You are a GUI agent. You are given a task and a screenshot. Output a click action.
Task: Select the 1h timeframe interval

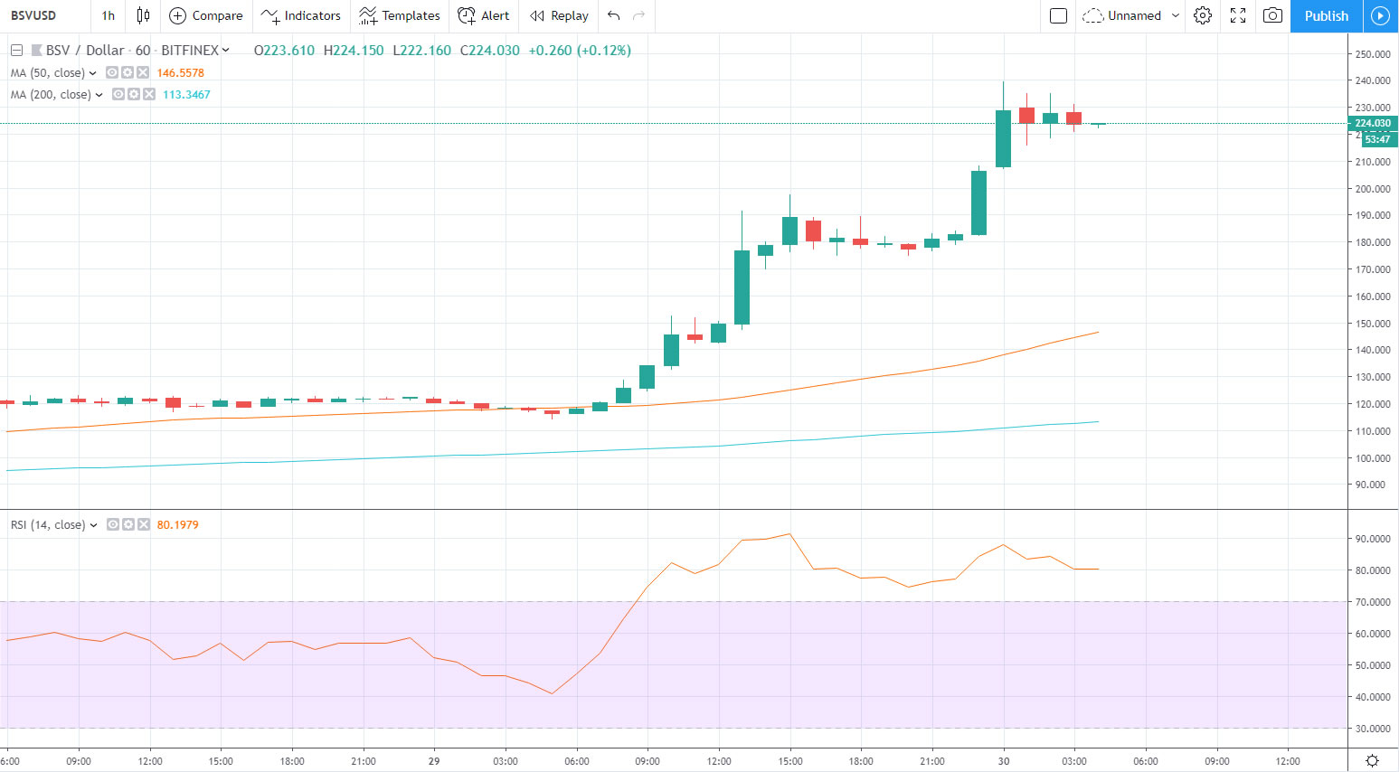click(x=108, y=15)
